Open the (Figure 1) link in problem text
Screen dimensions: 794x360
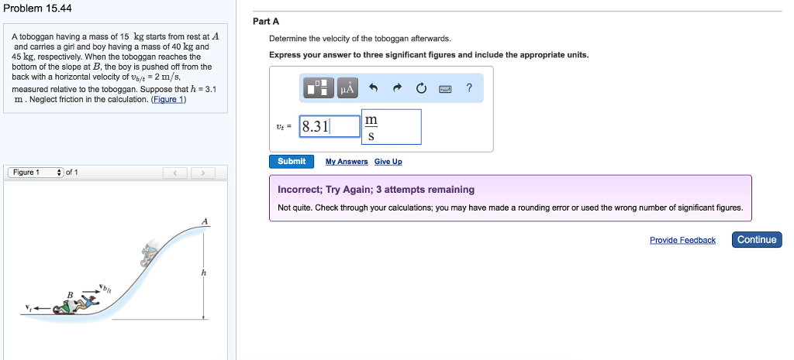(x=168, y=100)
